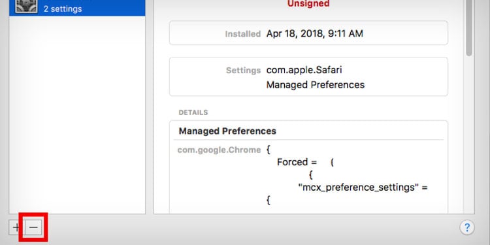
Task: Click the plus button to add profile
Action: pos(16,227)
